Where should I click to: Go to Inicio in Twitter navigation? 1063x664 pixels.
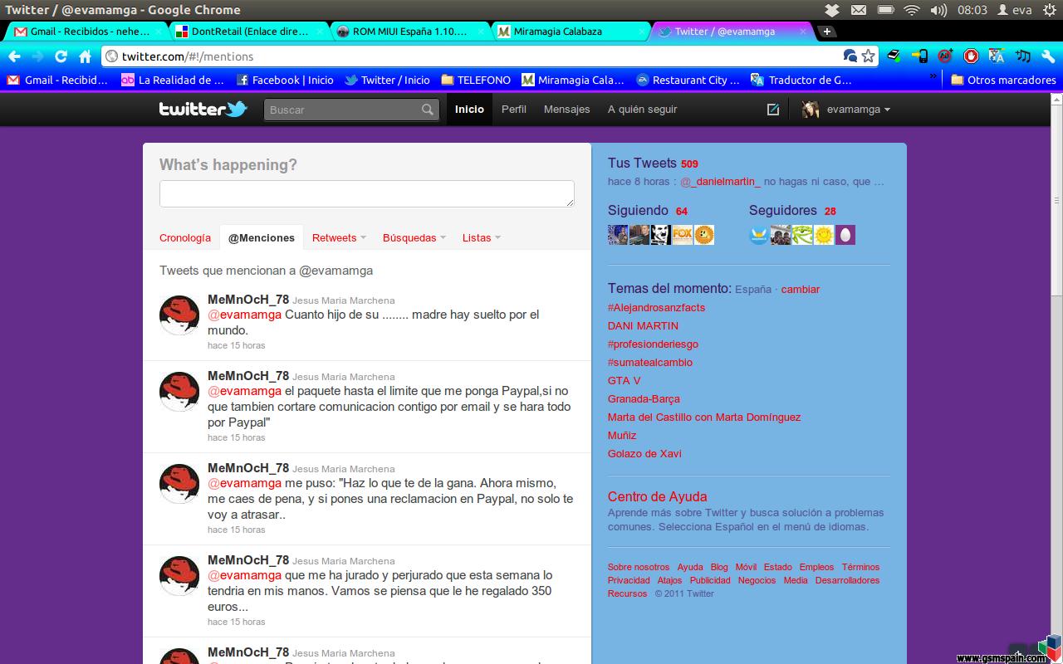point(469,110)
